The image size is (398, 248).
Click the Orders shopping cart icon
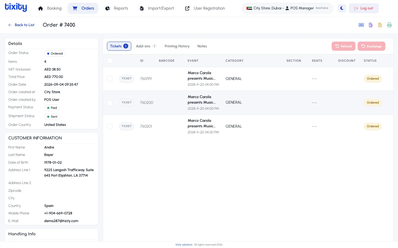coord(75,8)
